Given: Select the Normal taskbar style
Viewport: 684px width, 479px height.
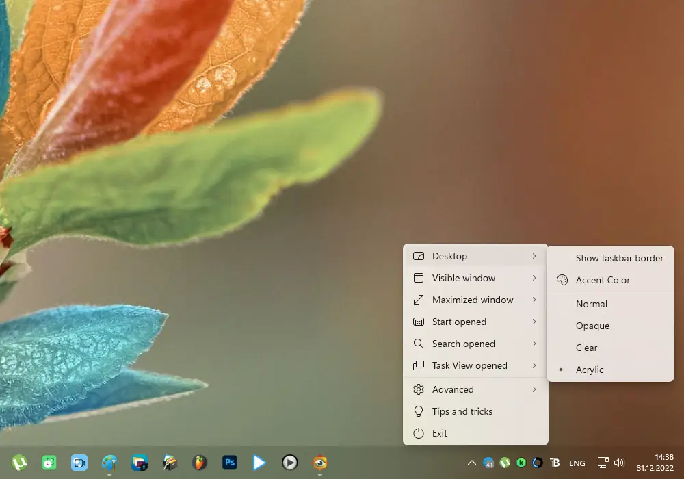Looking at the screenshot, I should (x=610, y=304).
